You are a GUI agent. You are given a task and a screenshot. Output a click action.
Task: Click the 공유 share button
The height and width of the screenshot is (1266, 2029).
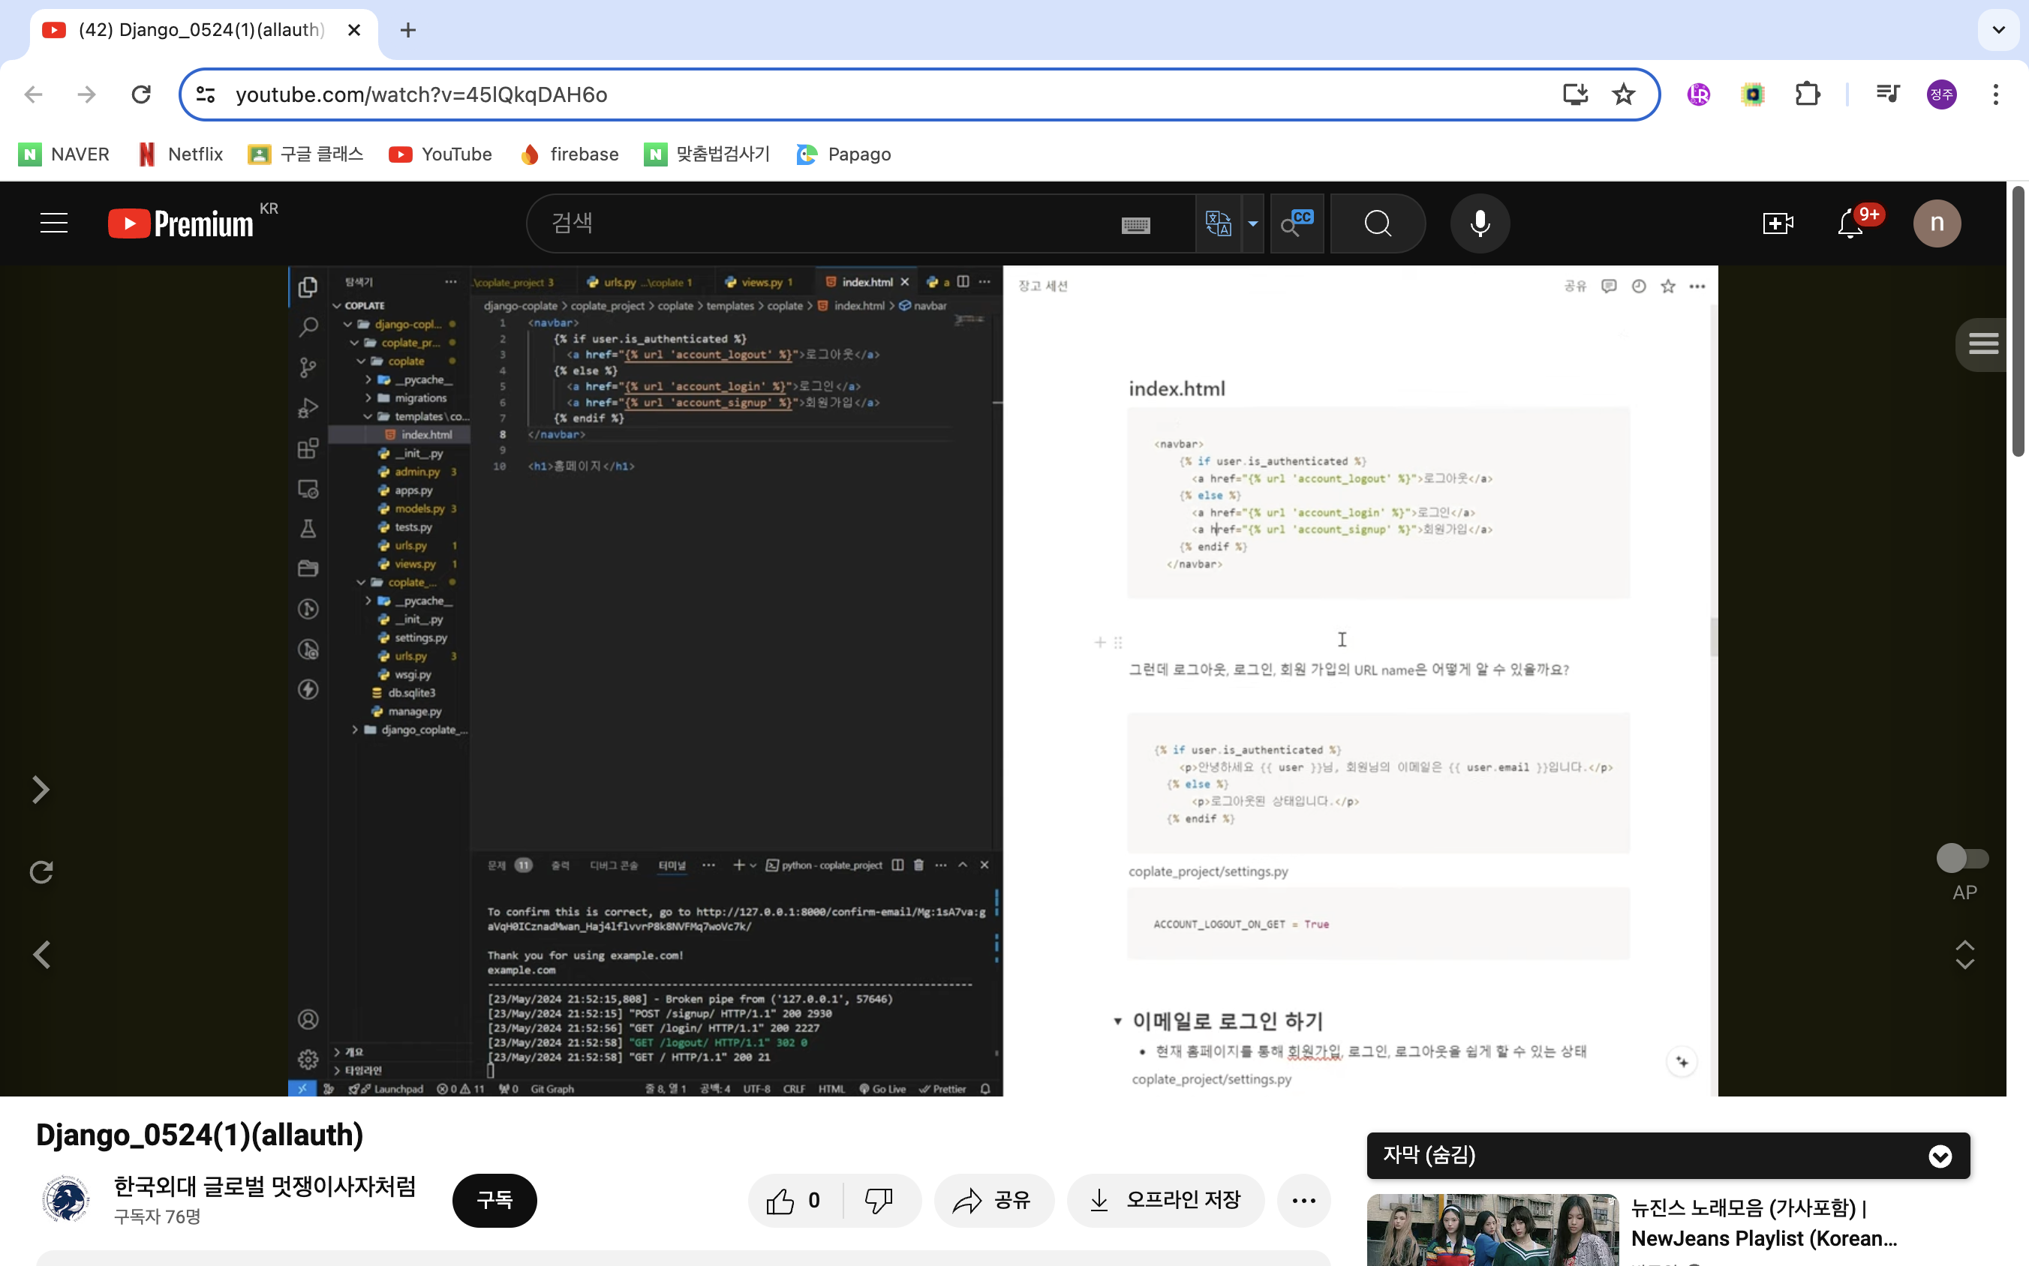[x=993, y=1201]
